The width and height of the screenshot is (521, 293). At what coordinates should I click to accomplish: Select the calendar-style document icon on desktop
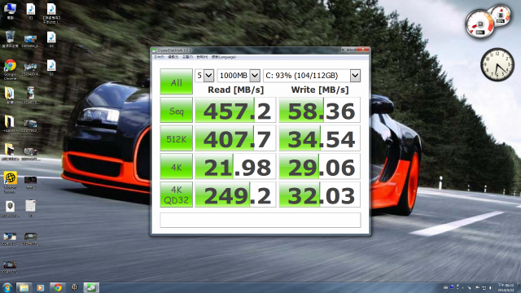31,208
